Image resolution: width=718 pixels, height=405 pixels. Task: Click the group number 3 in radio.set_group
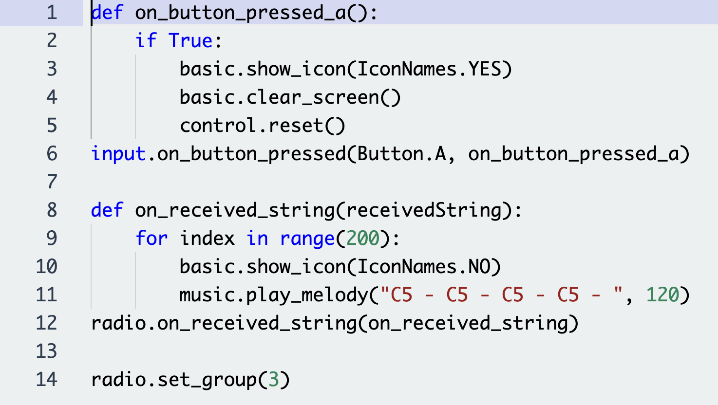274,380
